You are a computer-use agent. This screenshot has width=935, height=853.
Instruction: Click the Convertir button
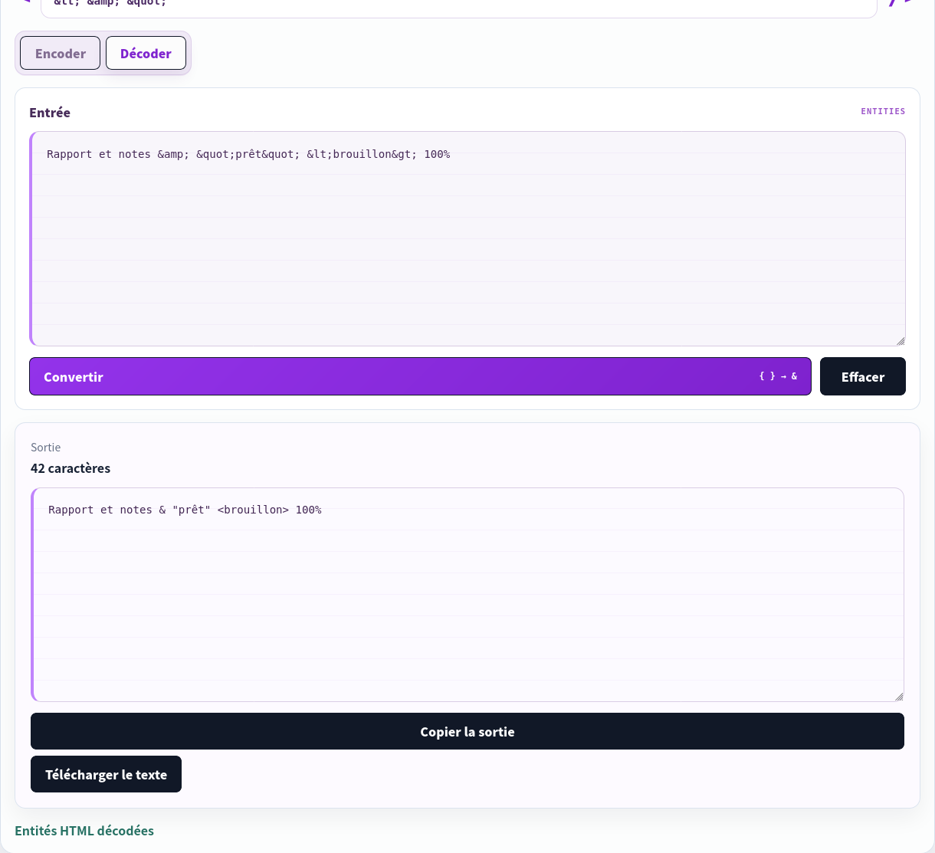[420, 376]
